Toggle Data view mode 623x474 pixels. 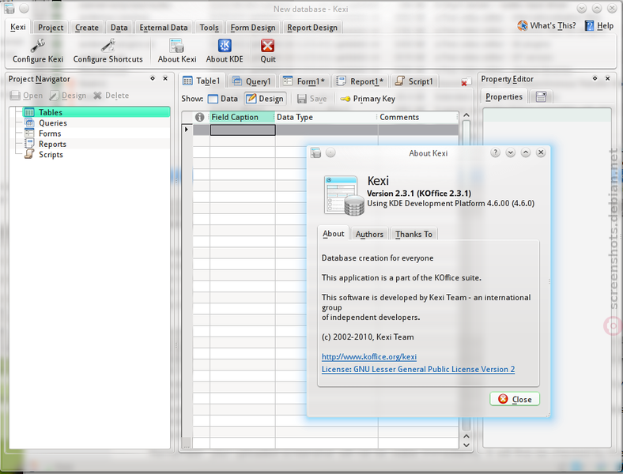(223, 99)
